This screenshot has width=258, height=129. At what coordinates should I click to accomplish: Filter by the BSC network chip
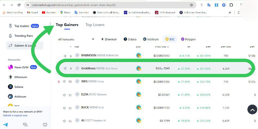170,39
